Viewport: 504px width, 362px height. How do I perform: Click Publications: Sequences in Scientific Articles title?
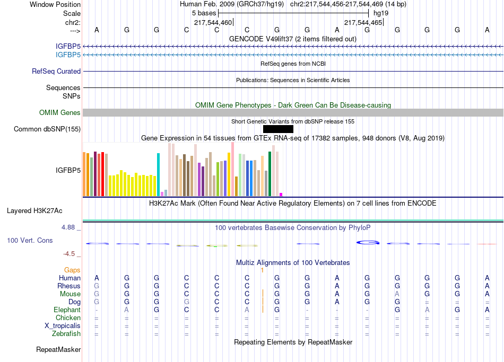click(x=293, y=80)
